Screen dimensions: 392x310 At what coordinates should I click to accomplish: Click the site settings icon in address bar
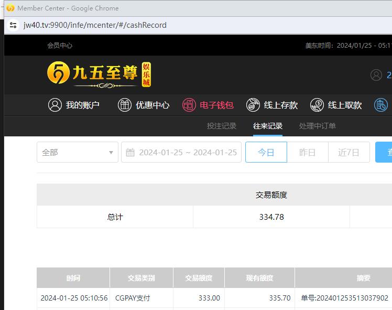point(13,25)
